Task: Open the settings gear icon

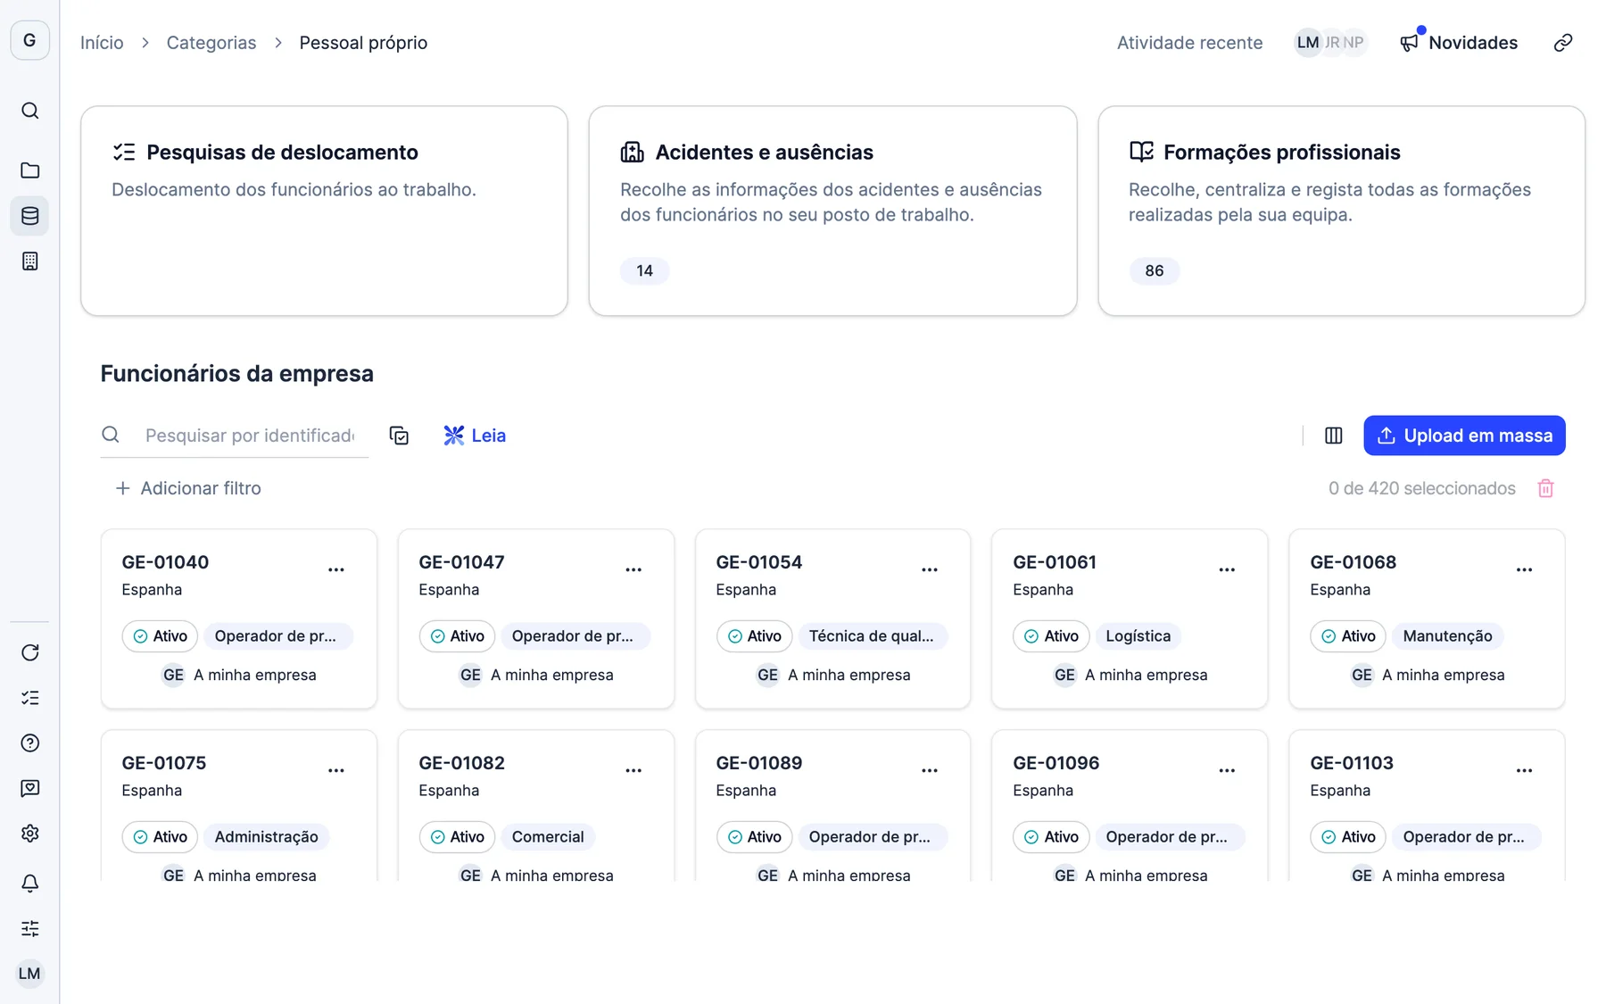Action: (29, 834)
